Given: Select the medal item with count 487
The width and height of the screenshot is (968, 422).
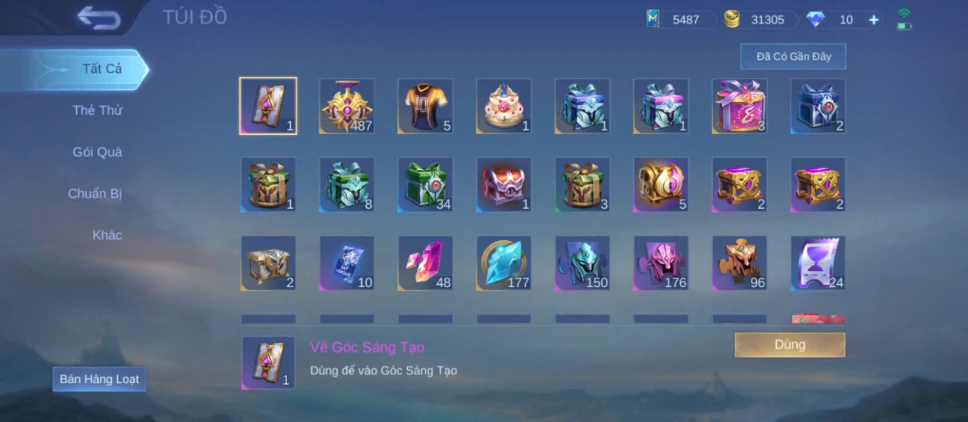Looking at the screenshot, I should (347, 106).
